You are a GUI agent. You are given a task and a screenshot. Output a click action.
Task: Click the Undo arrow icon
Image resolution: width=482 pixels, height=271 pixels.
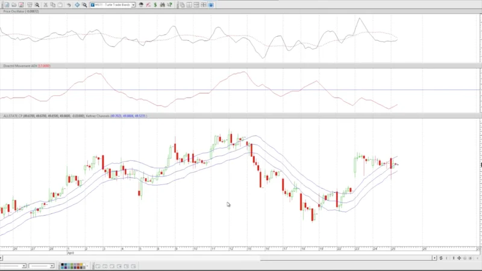69,5
